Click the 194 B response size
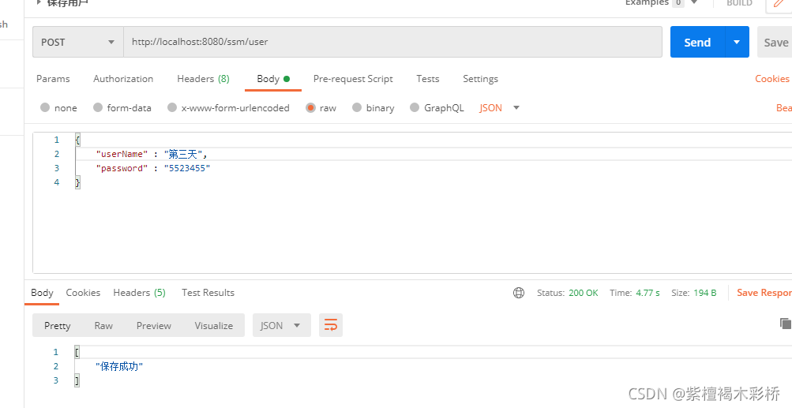Viewport: 792px width, 408px height. [x=705, y=293]
